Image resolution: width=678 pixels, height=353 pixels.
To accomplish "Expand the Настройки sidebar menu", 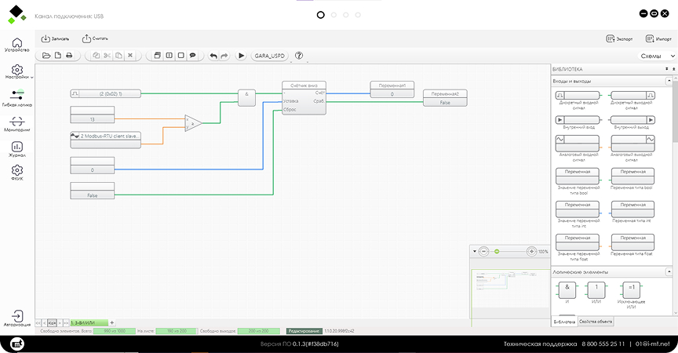I will pos(17,73).
